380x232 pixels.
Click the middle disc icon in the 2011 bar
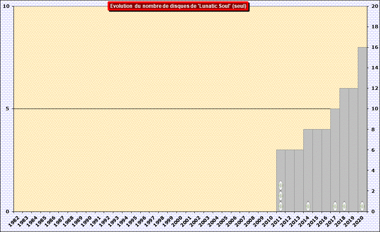click(281, 196)
